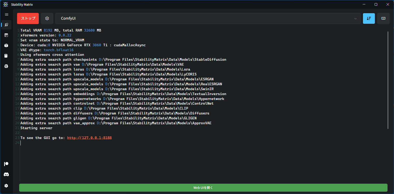Click the 'Starting server' log line
This screenshot has width=394, height=194.
coord(36,128)
